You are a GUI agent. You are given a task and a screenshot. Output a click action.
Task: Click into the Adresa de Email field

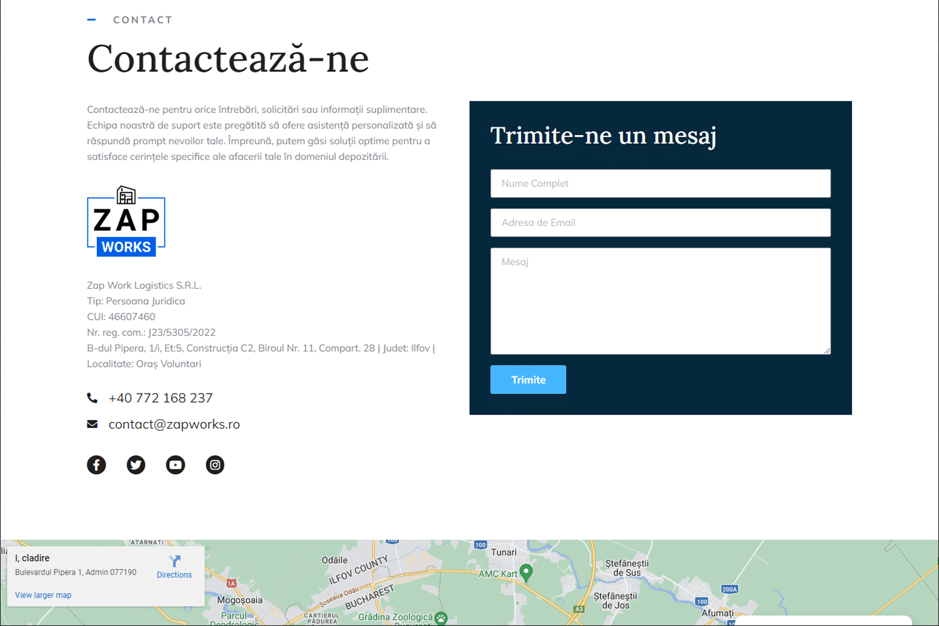[x=660, y=223]
